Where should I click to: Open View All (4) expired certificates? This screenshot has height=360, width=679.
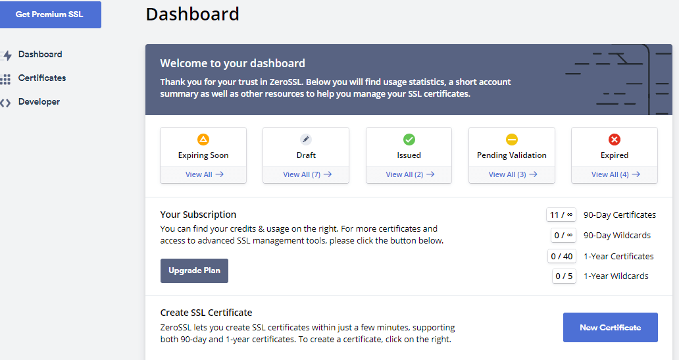tap(616, 174)
